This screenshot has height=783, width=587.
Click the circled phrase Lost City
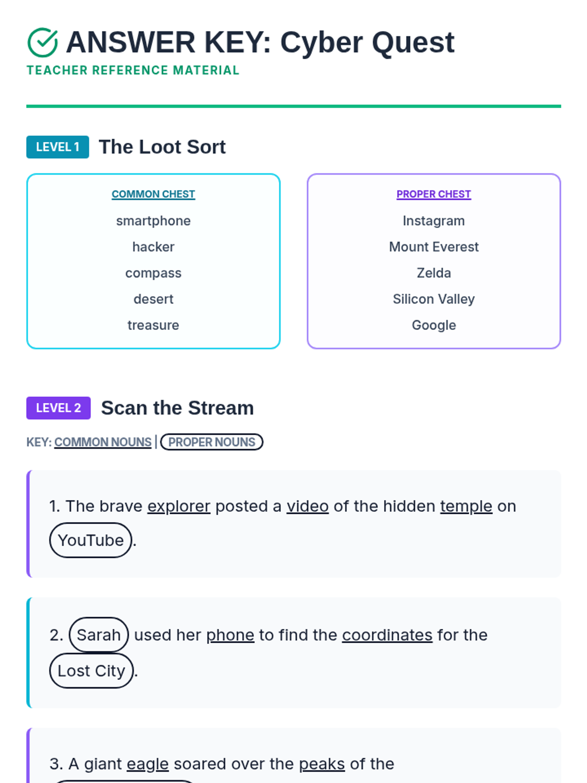pyautogui.click(x=91, y=670)
